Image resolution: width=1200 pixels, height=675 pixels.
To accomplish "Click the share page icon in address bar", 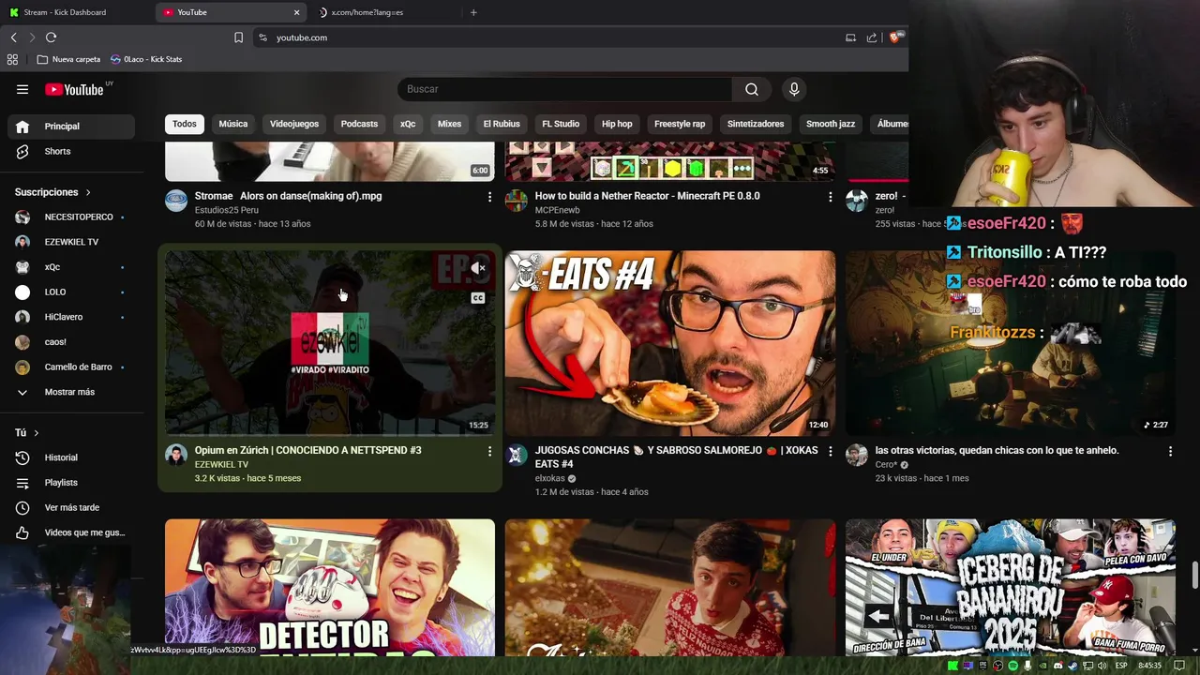I will click(872, 37).
